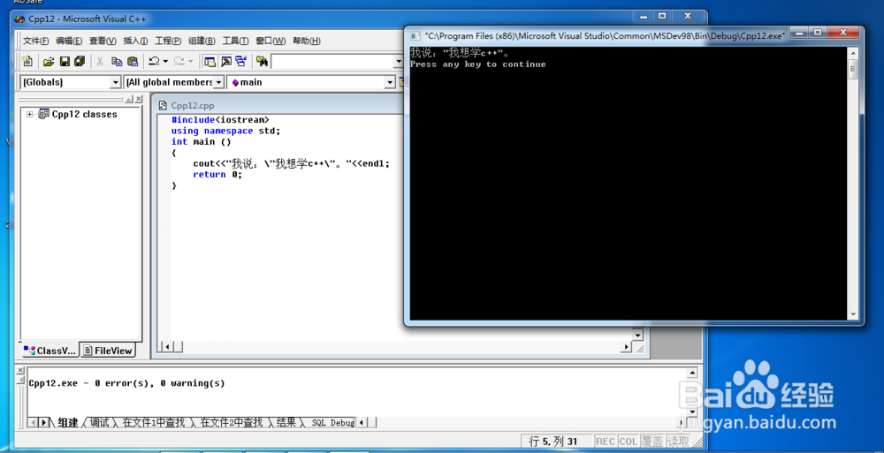Viewport: 884px width, 453px height.
Task: Click the Open file folder icon
Action: 49,61
